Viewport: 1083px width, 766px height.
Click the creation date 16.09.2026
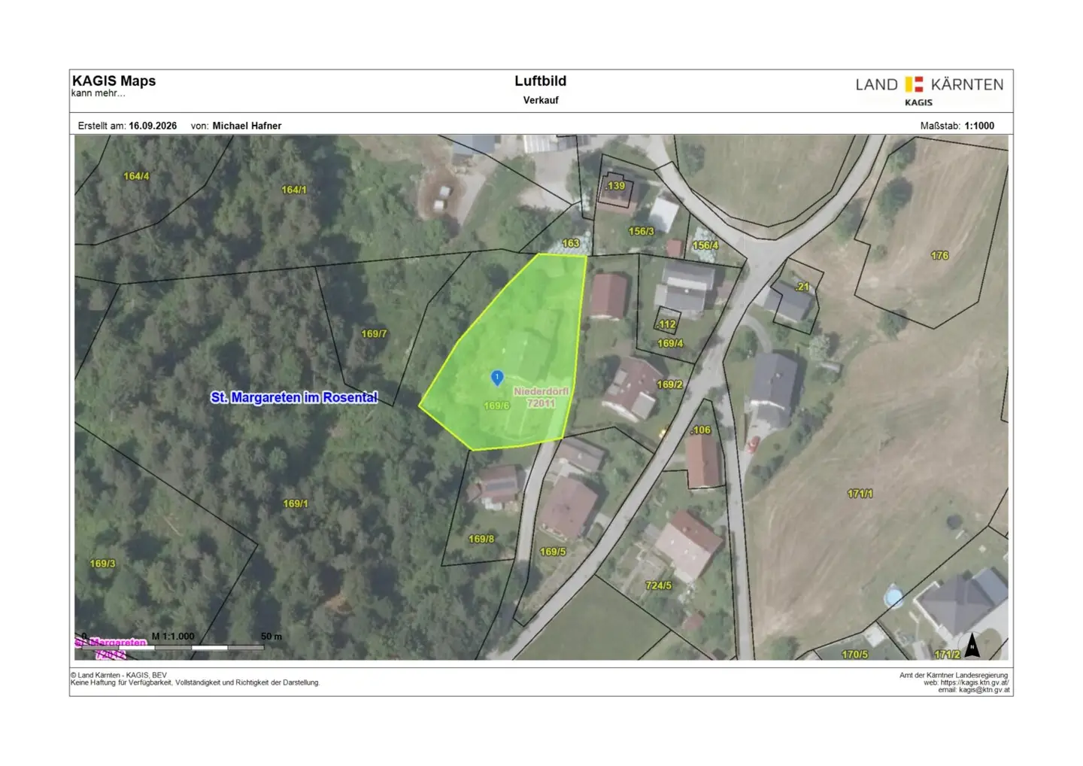(153, 126)
